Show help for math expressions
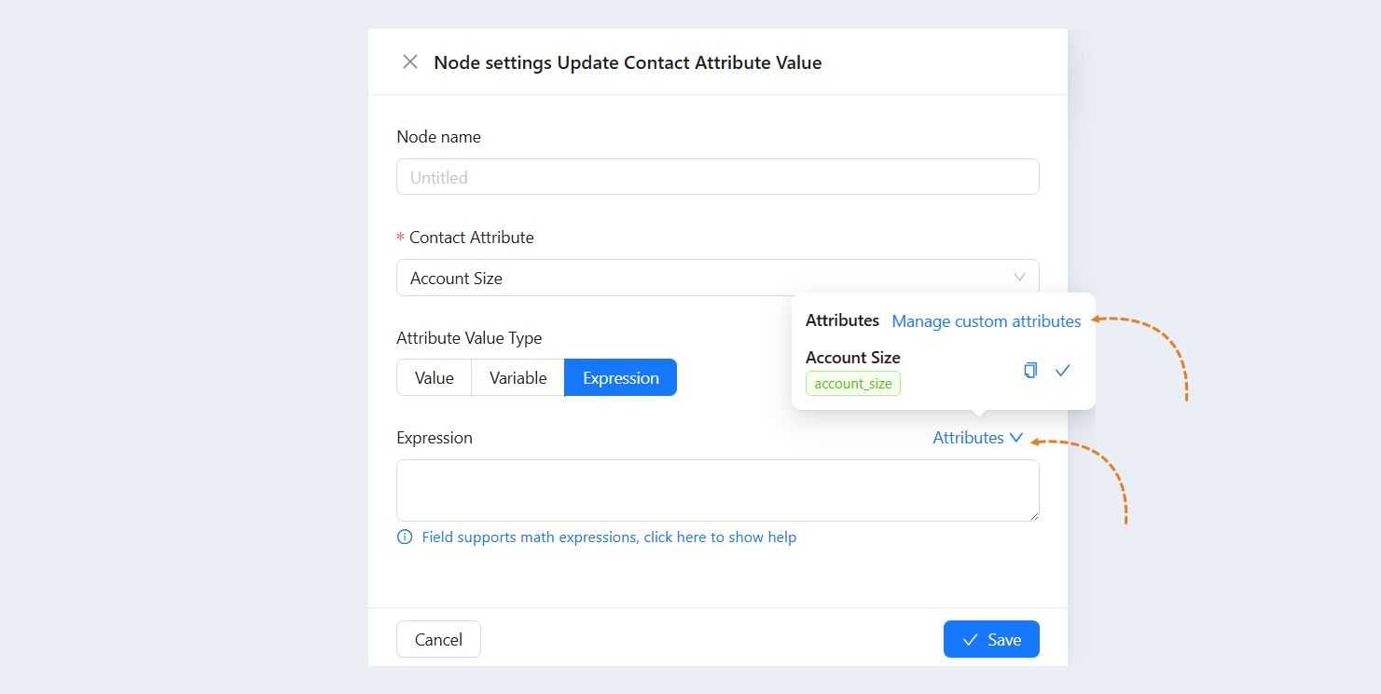Viewport: 1381px width, 694px height. point(609,537)
